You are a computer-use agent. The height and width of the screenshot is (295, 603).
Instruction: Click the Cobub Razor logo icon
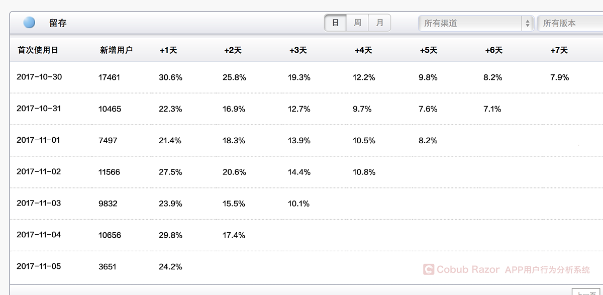click(428, 270)
